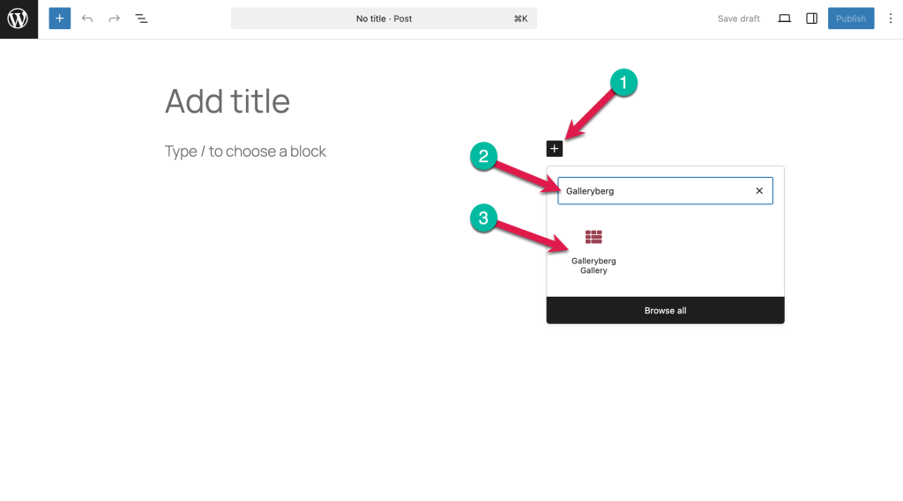The image size is (903, 501).
Task: Open the preview device view icon
Action: tap(784, 18)
